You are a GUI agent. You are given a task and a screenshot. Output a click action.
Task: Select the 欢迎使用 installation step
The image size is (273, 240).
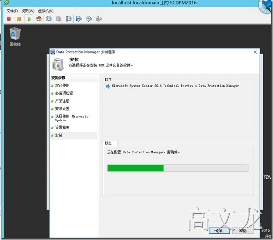(x=62, y=86)
